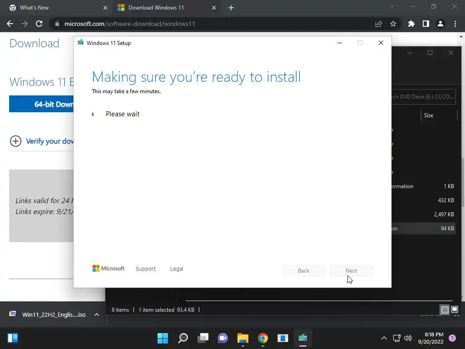
Task: Minimize the File Explorer window
Action: click(x=410, y=53)
